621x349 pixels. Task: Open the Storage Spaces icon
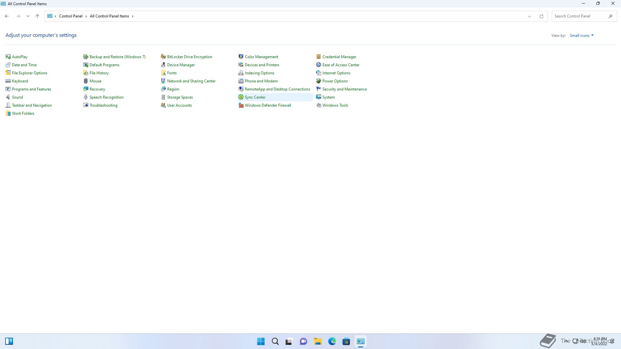coord(163,97)
